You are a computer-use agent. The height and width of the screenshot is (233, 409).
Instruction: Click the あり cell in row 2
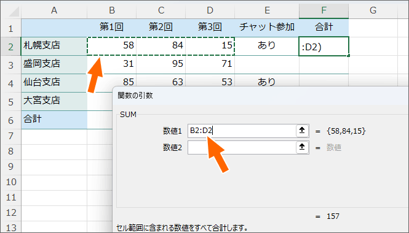click(267, 46)
